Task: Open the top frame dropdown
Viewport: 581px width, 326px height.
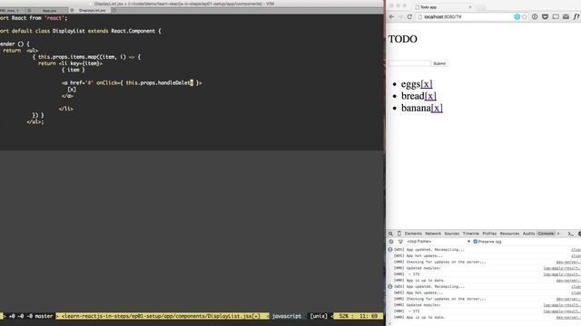Action: click(x=438, y=242)
